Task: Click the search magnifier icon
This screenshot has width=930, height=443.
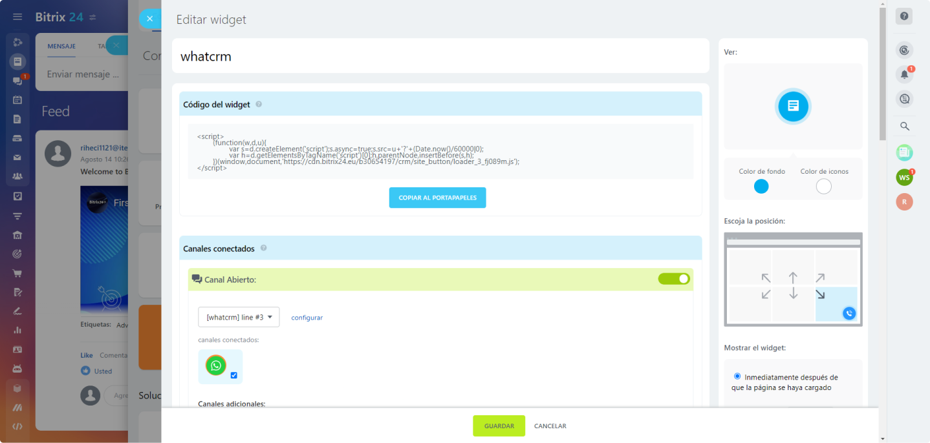Action: 904,126
